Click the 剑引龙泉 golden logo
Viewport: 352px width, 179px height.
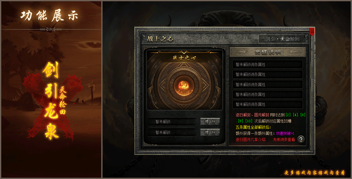(51, 101)
